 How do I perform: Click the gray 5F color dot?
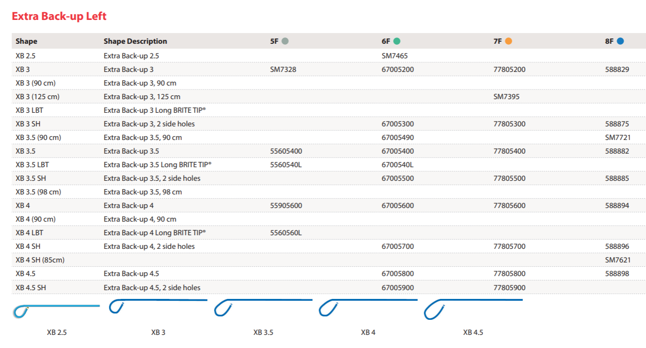[285, 41]
